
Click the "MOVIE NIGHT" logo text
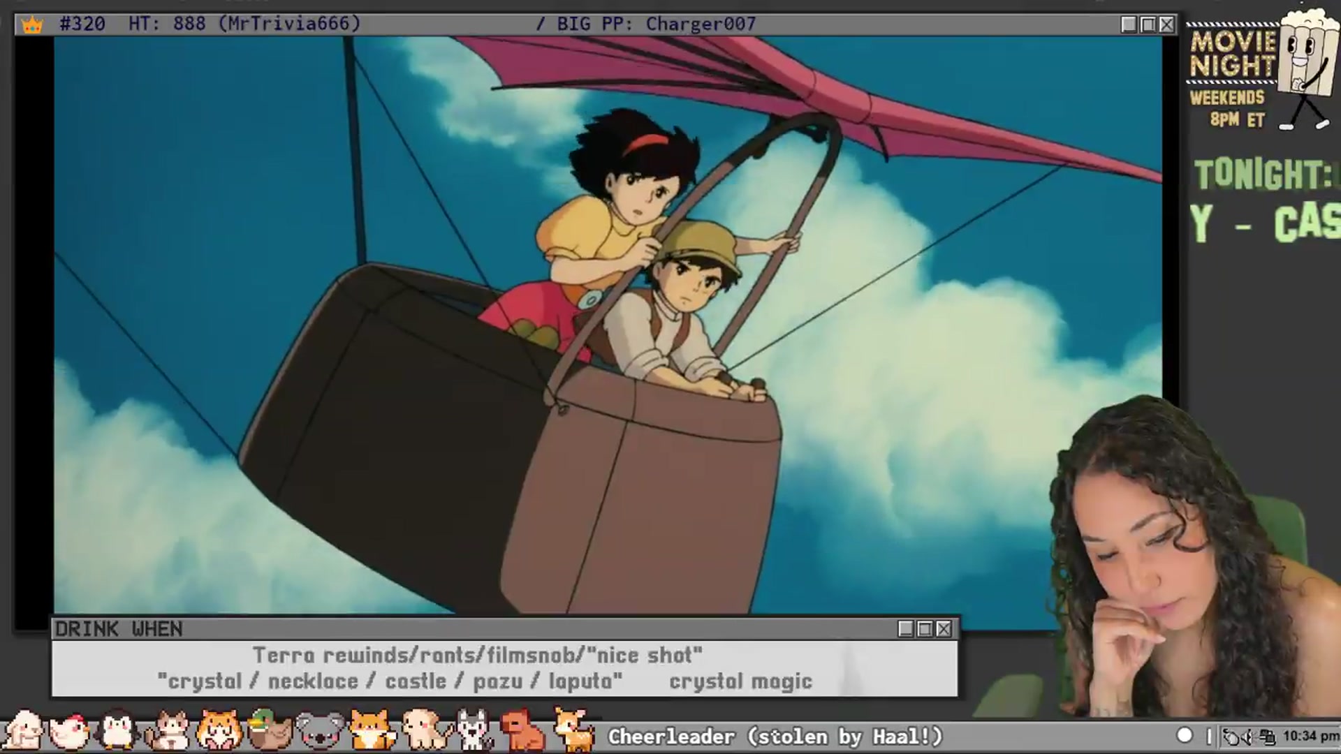(x=1233, y=54)
